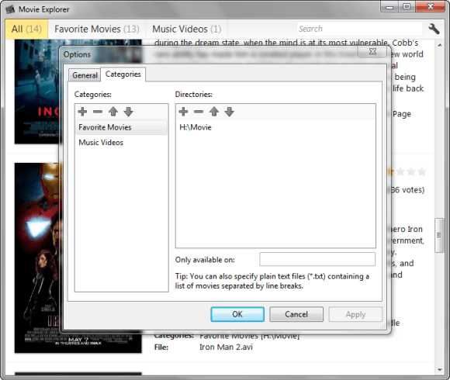Screen dimensions: 450x380
Task: Move the directory down in the list
Action: click(230, 112)
